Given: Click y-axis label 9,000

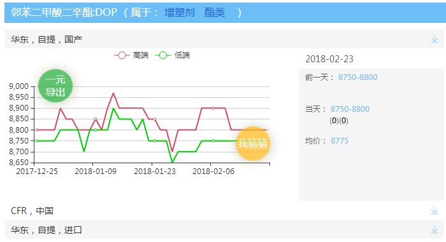Looking at the screenshot, I should 19,86.
